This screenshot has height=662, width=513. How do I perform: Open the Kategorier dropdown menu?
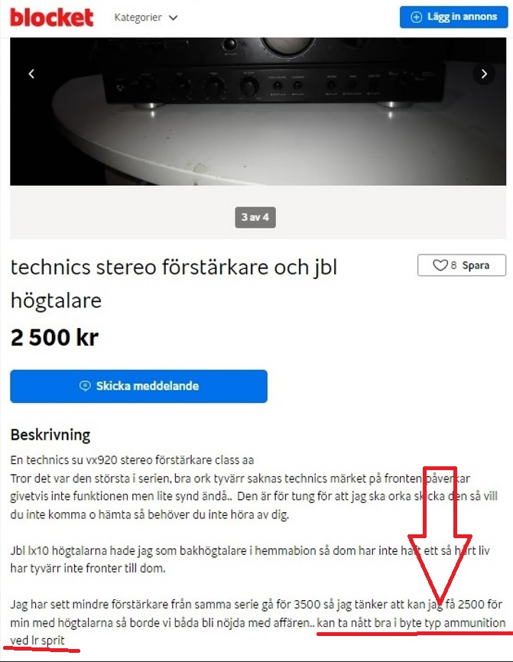[x=146, y=18]
